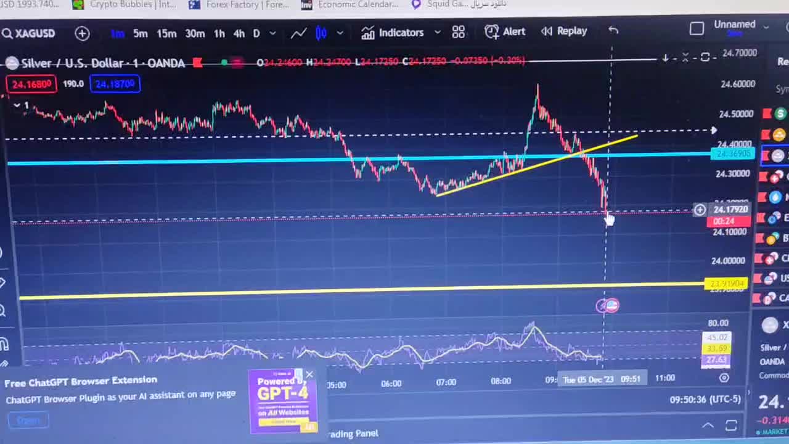Open the indicator templates grid icon
Viewport: 789px width, 444px height.
458,32
